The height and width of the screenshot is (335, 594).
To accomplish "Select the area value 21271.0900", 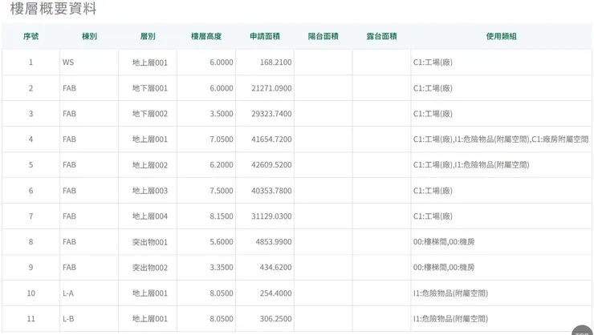I will pyautogui.click(x=271, y=88).
